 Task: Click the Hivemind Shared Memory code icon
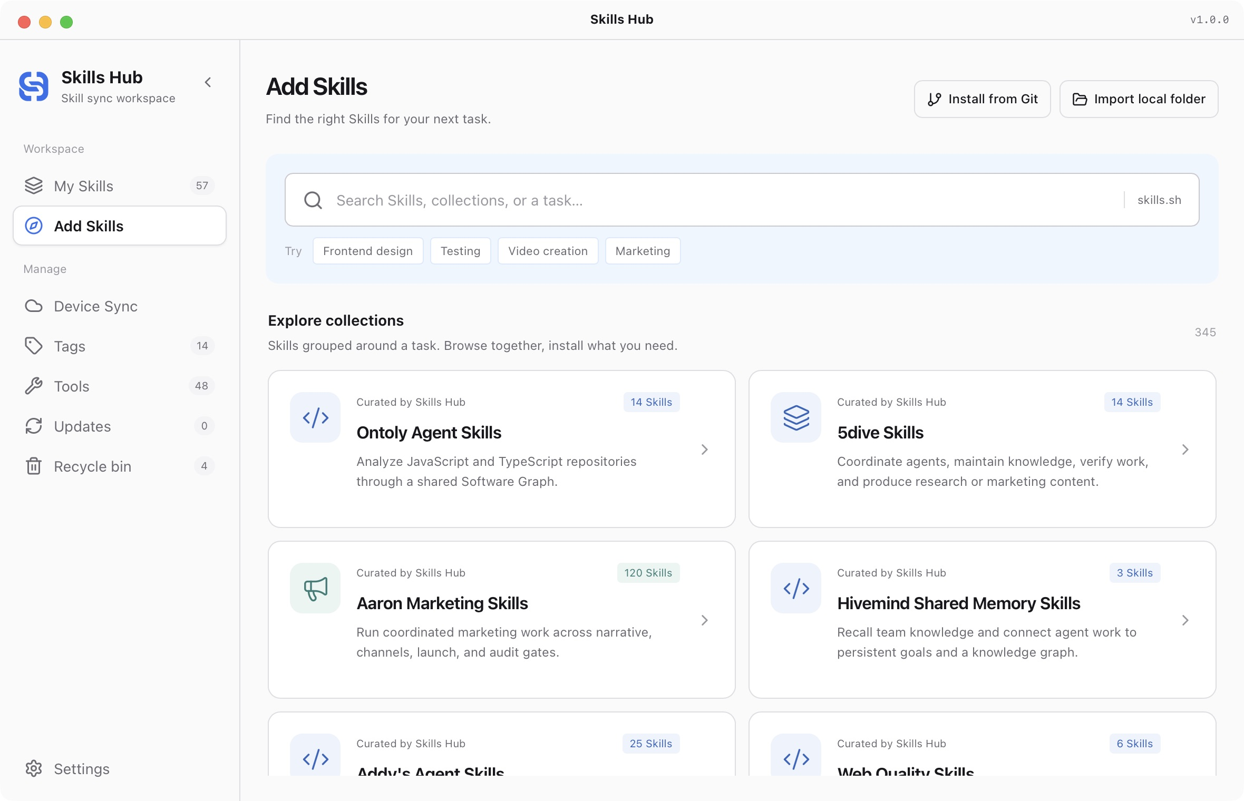(x=796, y=588)
